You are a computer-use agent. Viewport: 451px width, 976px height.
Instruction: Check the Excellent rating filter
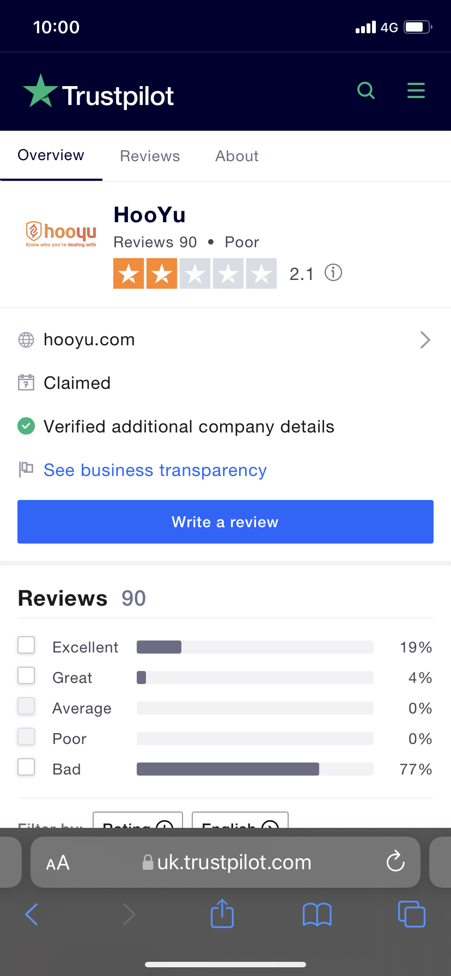click(26, 645)
